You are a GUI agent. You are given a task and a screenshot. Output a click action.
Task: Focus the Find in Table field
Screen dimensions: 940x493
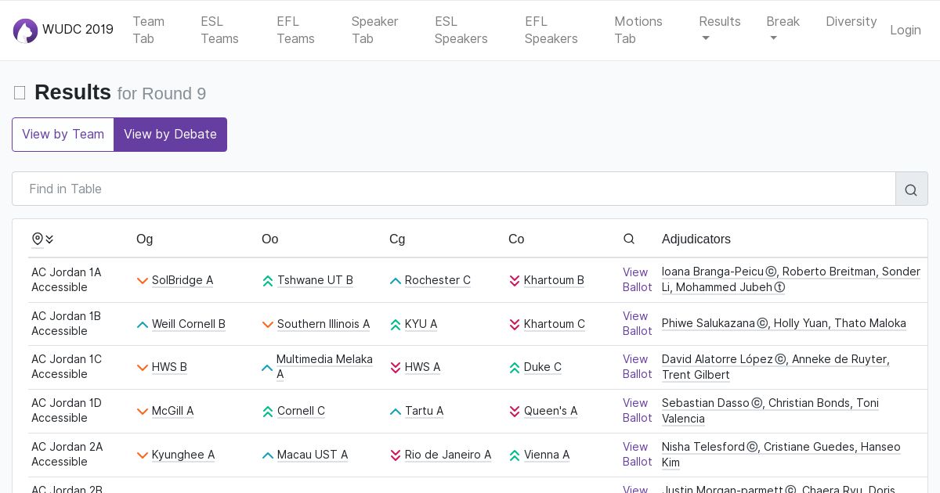454,189
